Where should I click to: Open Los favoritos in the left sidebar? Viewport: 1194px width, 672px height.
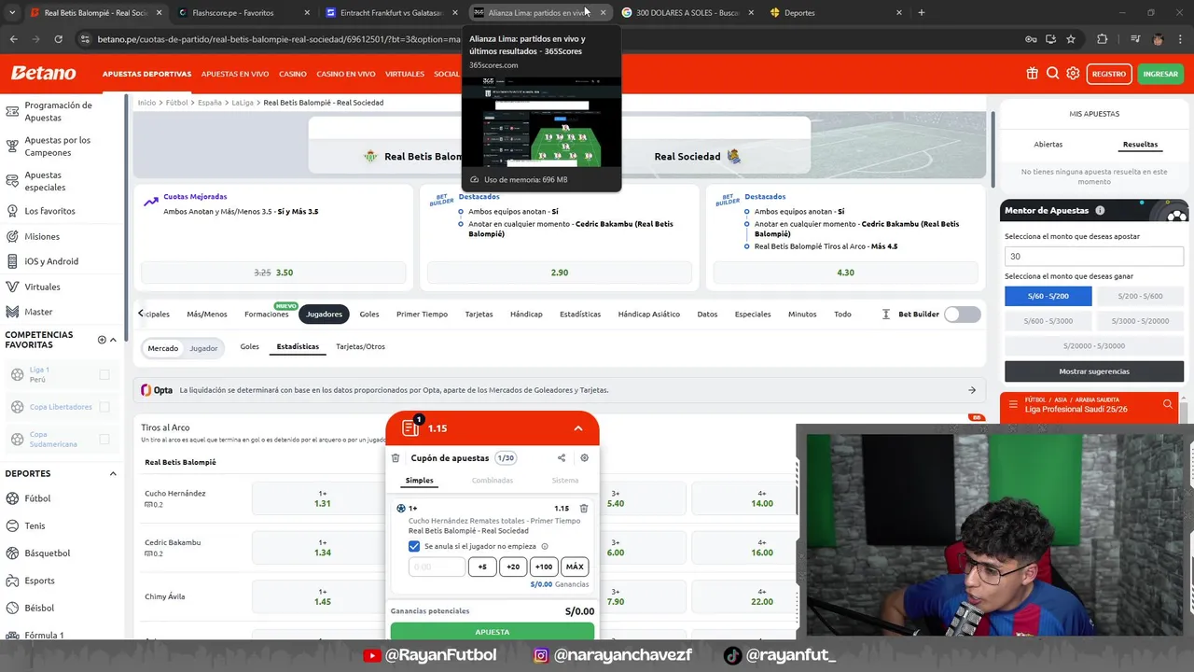click(49, 211)
